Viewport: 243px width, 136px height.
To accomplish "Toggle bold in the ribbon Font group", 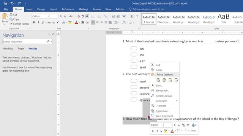I will 34,23.
